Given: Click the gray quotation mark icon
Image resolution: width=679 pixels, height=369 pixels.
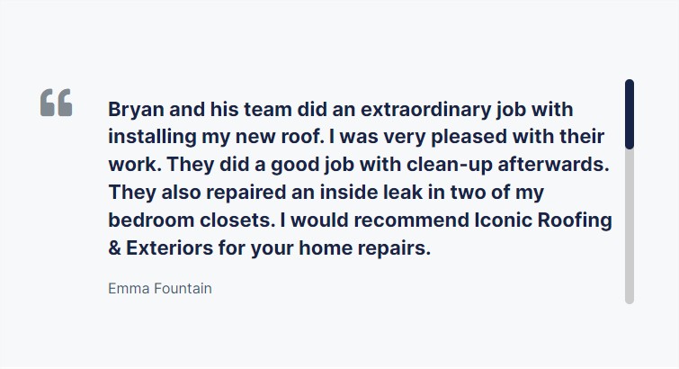Looking at the screenshot, I should pyautogui.click(x=56, y=103).
